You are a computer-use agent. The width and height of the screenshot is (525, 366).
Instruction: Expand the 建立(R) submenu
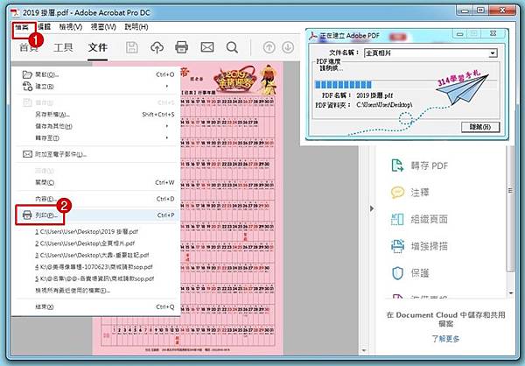[x=97, y=87]
